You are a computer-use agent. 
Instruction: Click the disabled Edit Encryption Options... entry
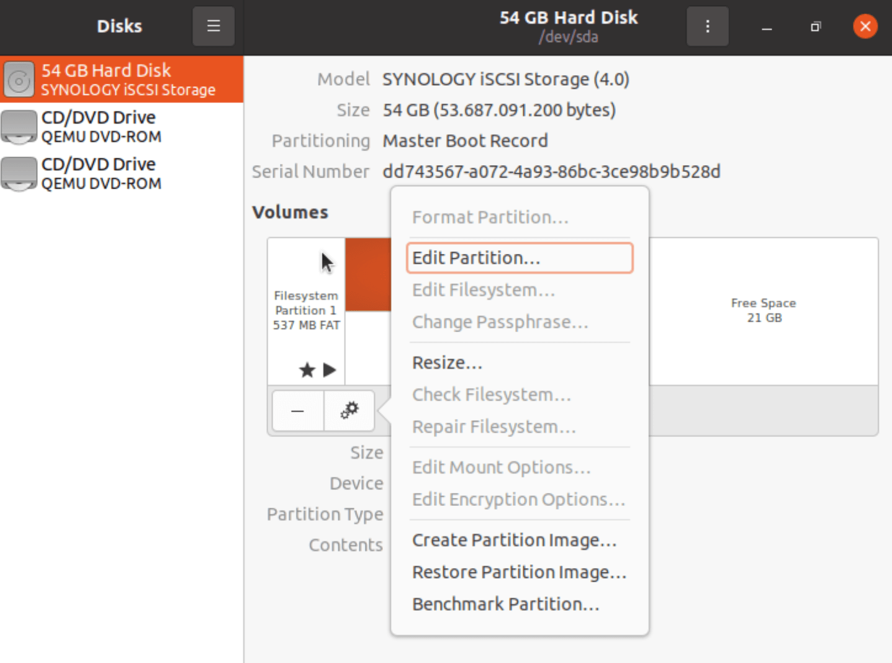pos(520,500)
